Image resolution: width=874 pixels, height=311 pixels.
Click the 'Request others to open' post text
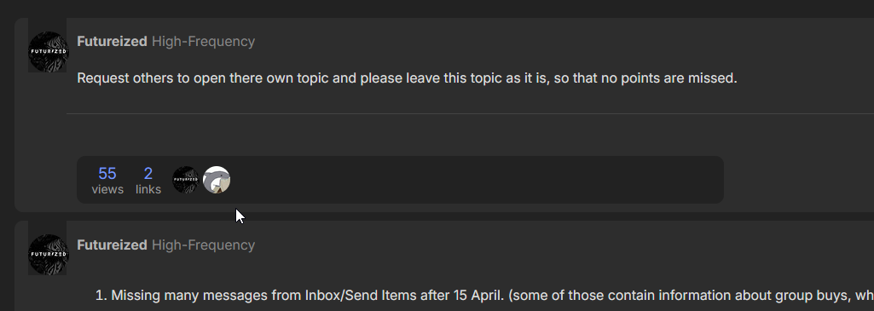pyautogui.click(x=407, y=78)
